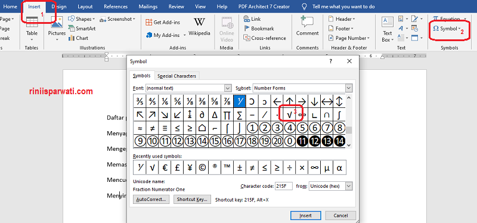Click the Tell me what you want to do box
The image size is (477, 223).
pos(343,7)
